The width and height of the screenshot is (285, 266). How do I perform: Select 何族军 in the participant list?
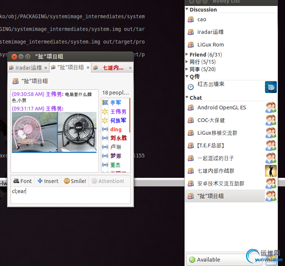tap(116, 121)
